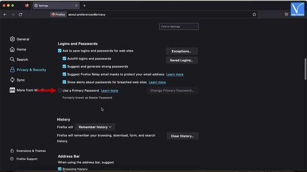
Task: Click the Mozilla 'm' logo icon
Action: tap(12, 90)
